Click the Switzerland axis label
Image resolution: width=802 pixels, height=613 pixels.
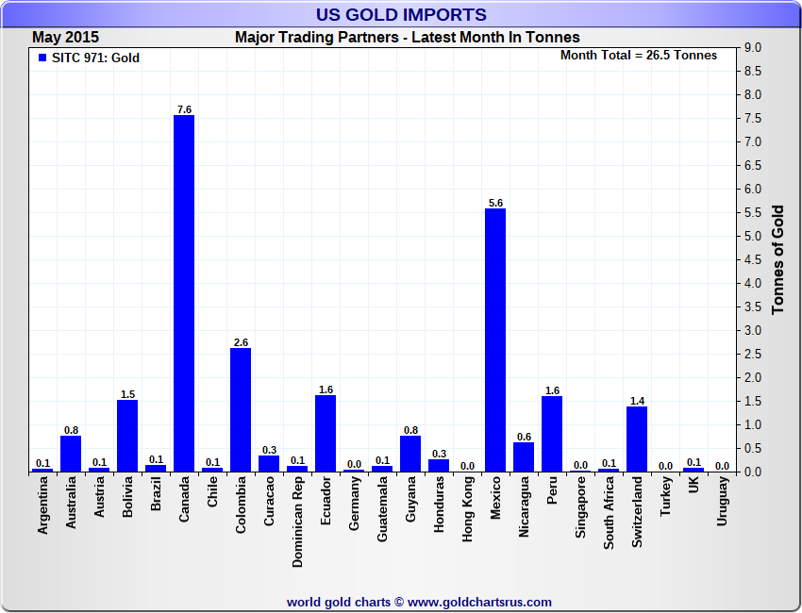pyautogui.click(x=637, y=512)
